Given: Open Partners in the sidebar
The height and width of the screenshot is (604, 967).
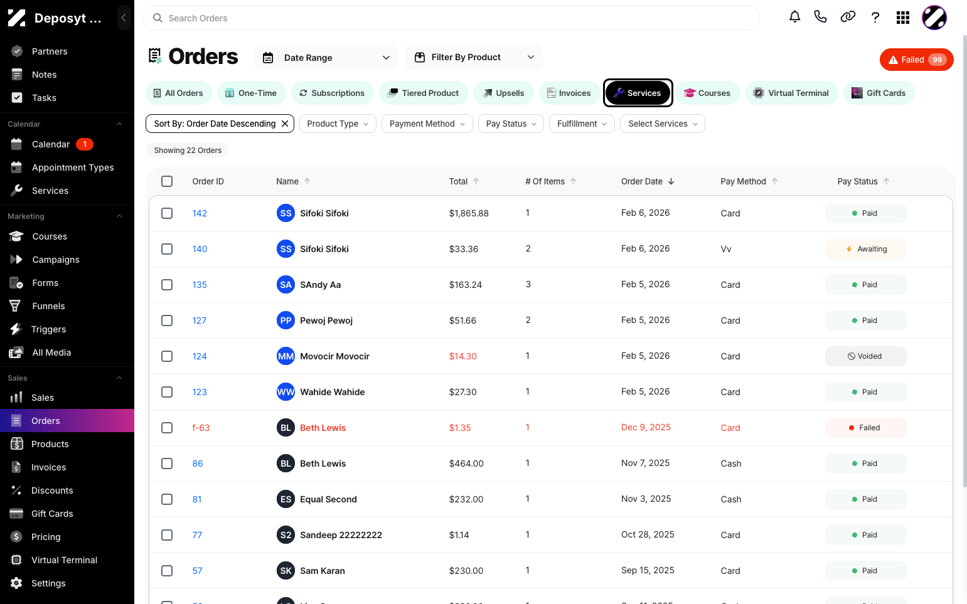Looking at the screenshot, I should point(67,51).
